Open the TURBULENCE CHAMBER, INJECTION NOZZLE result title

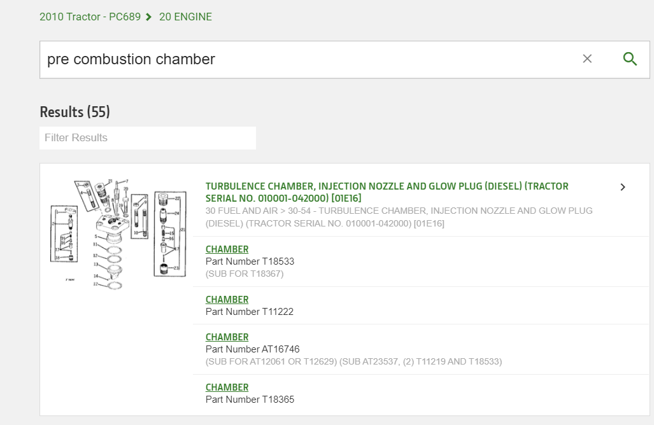tap(387, 192)
